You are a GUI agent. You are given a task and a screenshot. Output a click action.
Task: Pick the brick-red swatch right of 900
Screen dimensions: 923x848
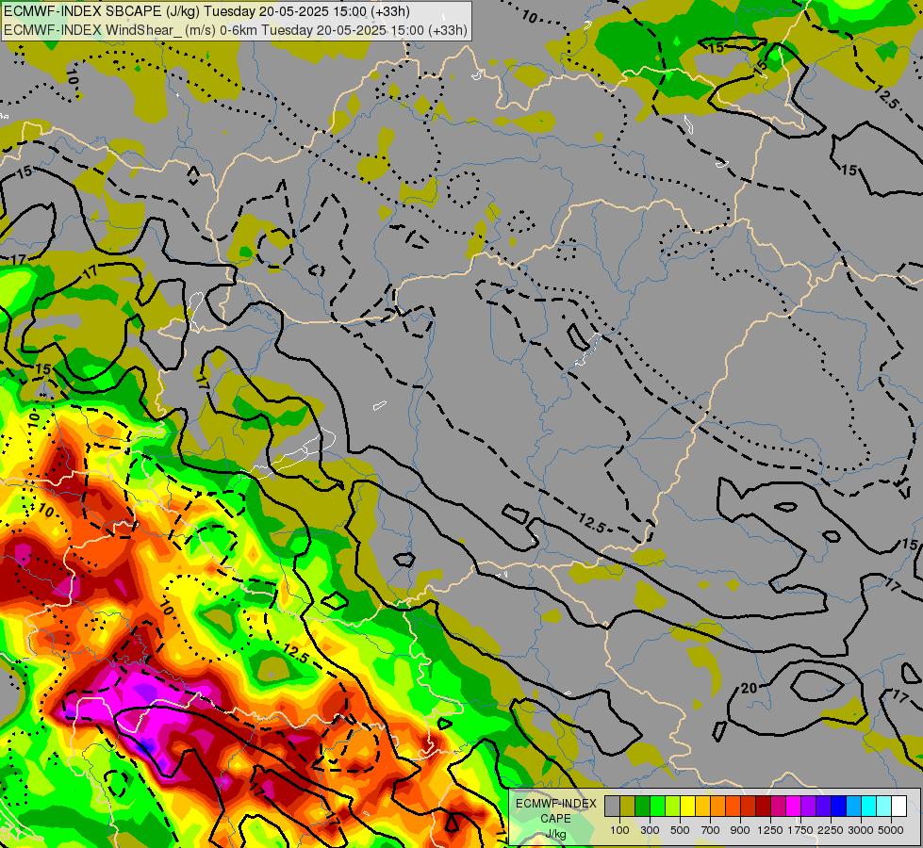(x=749, y=806)
